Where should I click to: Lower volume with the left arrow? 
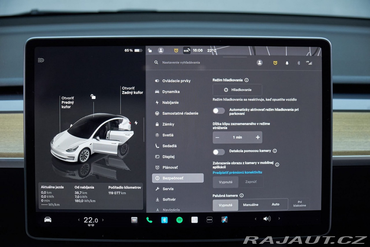(x=256, y=219)
